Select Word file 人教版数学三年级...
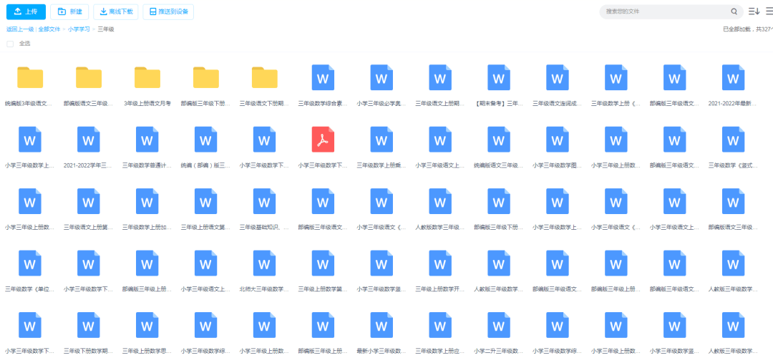Image resolution: width=773 pixels, height=358 pixels. coord(440,201)
